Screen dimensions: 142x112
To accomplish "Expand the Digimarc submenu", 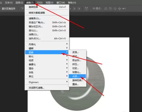I will [47, 82].
